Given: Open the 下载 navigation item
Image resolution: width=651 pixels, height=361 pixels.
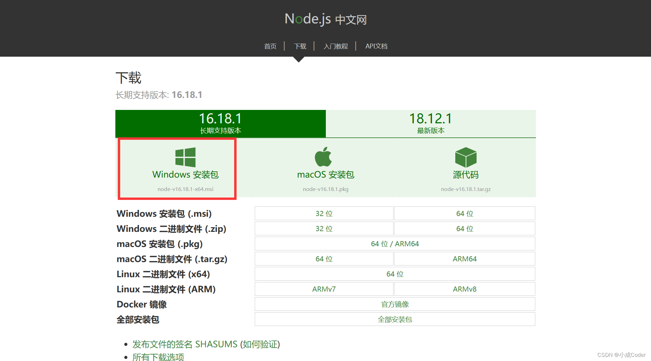Looking at the screenshot, I should pyautogui.click(x=300, y=46).
